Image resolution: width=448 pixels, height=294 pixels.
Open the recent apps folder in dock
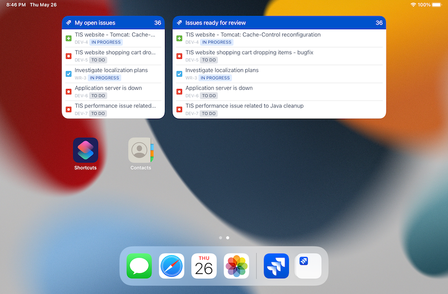[309, 265]
